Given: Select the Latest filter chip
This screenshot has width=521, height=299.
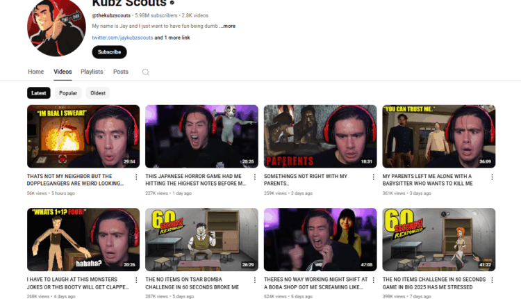Looking at the screenshot, I should [38, 93].
